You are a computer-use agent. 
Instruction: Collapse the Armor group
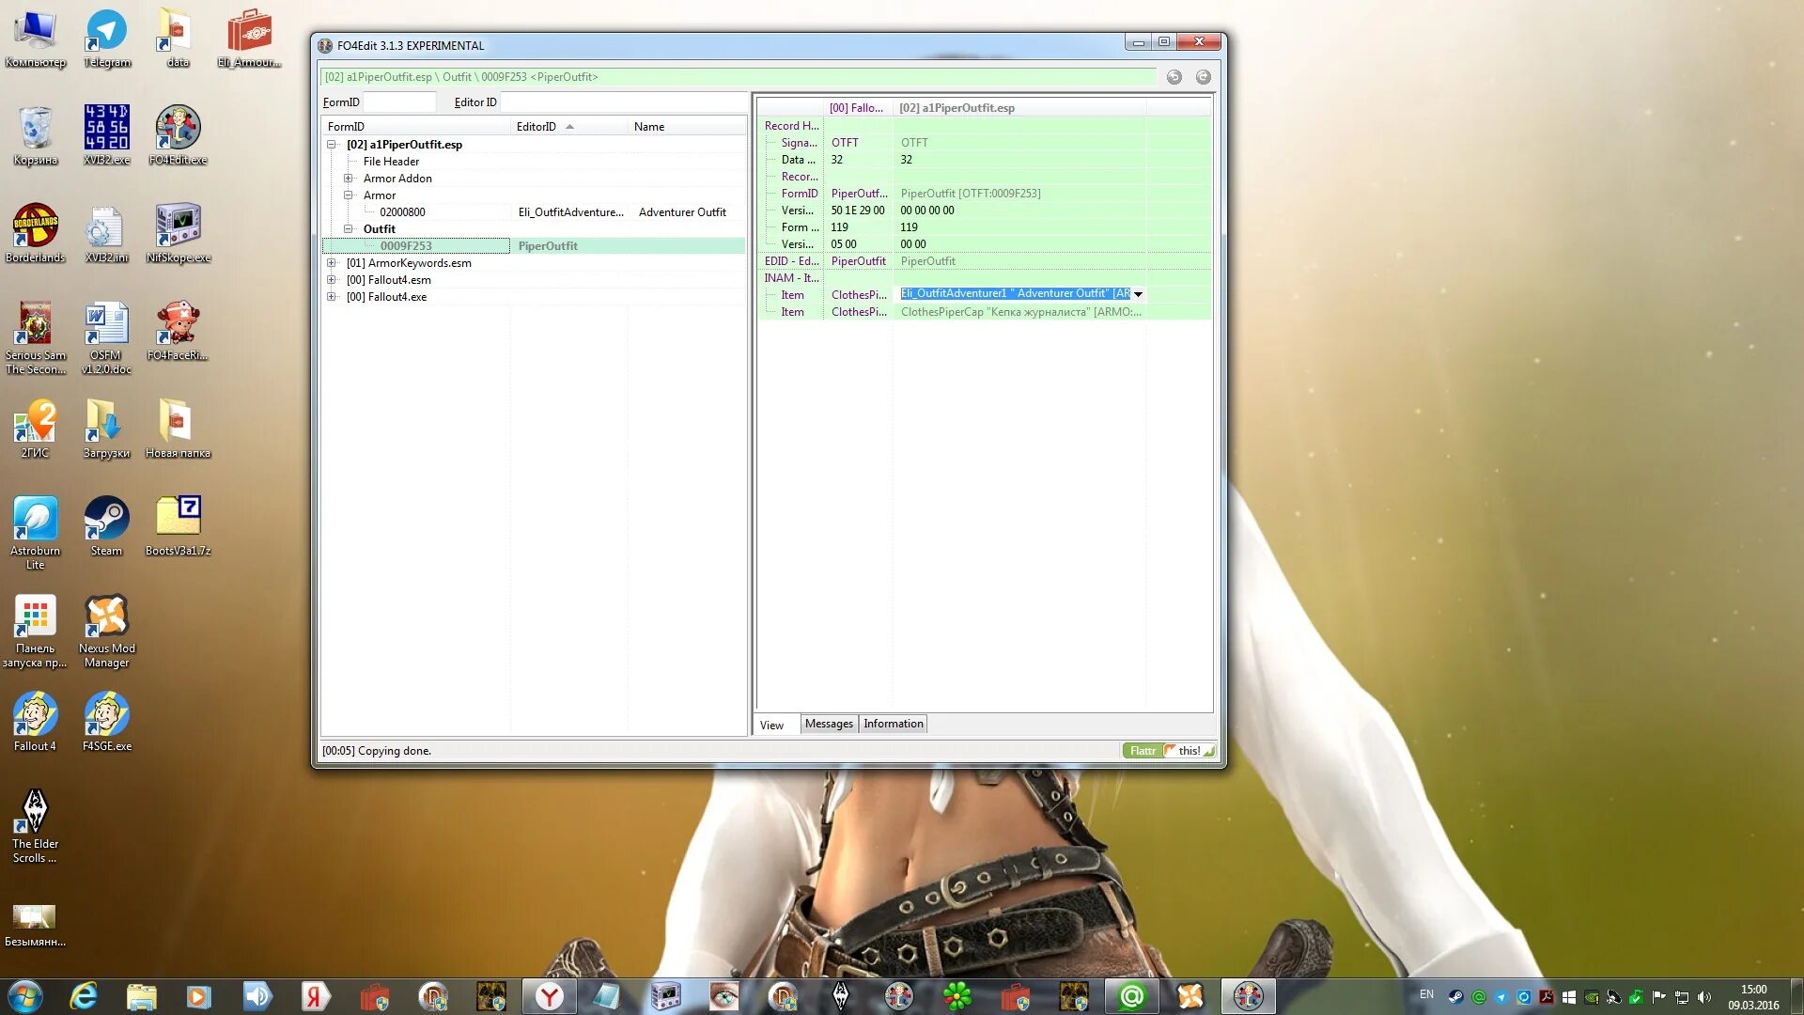click(349, 195)
